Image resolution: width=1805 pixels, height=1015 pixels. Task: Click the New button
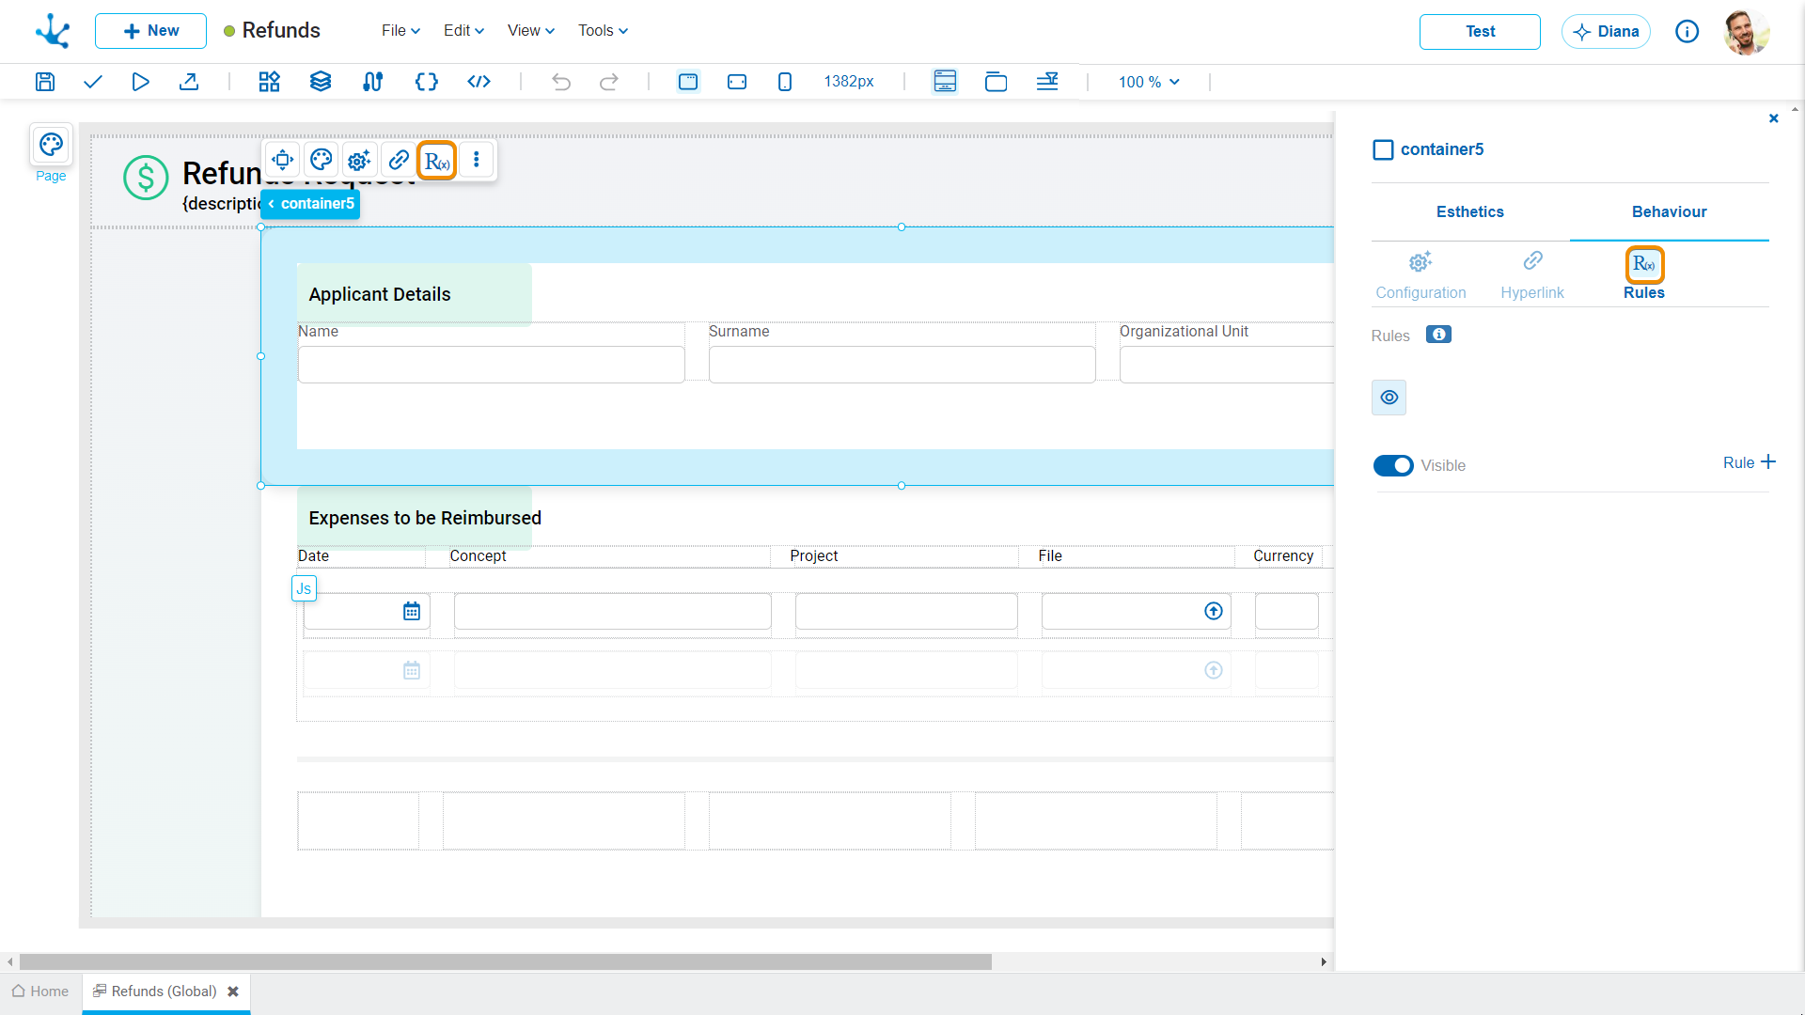(150, 31)
